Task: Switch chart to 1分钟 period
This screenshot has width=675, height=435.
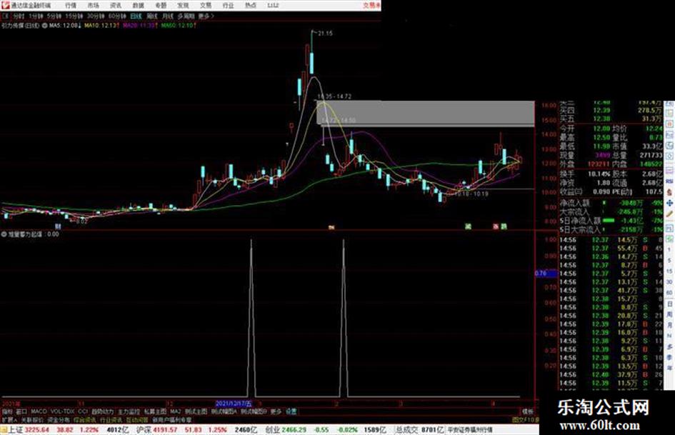Action: 36,16
